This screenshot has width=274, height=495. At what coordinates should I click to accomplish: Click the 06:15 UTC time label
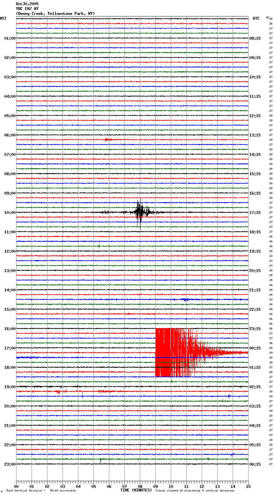coord(255,464)
